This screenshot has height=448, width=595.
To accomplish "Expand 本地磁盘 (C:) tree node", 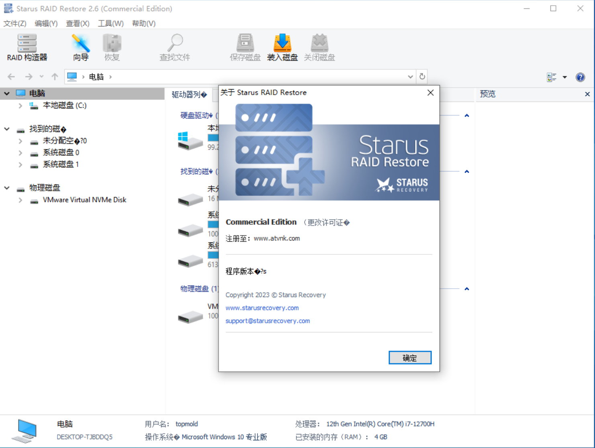I will (20, 106).
